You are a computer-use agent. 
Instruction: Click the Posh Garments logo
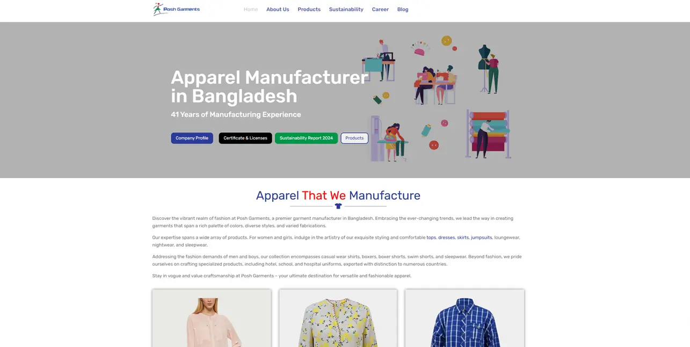[x=176, y=9]
